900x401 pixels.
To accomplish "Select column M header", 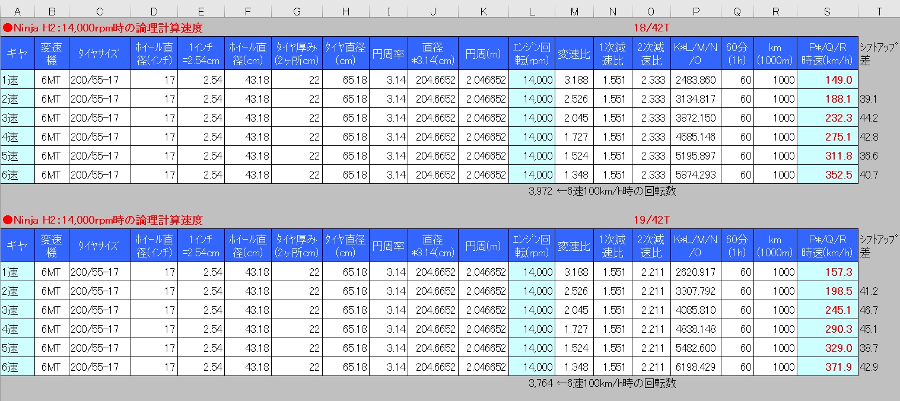I will click(x=574, y=11).
